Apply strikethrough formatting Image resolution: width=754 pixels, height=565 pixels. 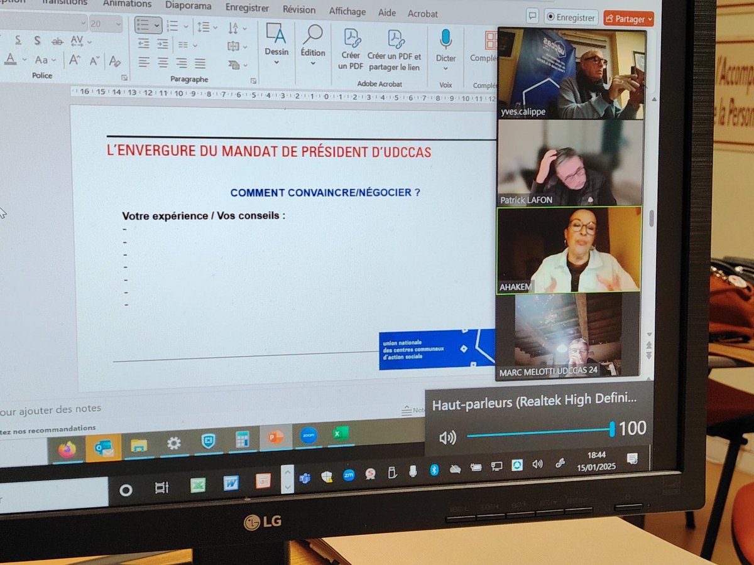[57, 41]
